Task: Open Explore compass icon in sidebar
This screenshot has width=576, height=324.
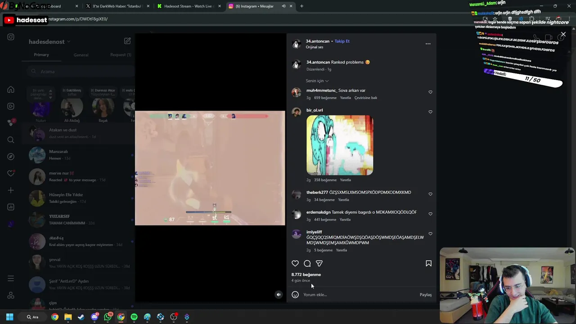Action: 11,157
